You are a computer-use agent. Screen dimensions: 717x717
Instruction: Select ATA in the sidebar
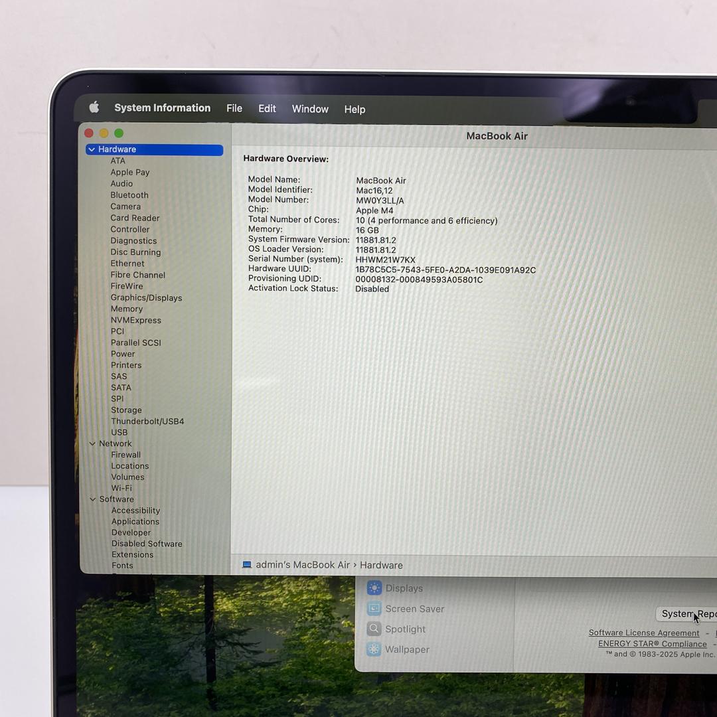118,161
